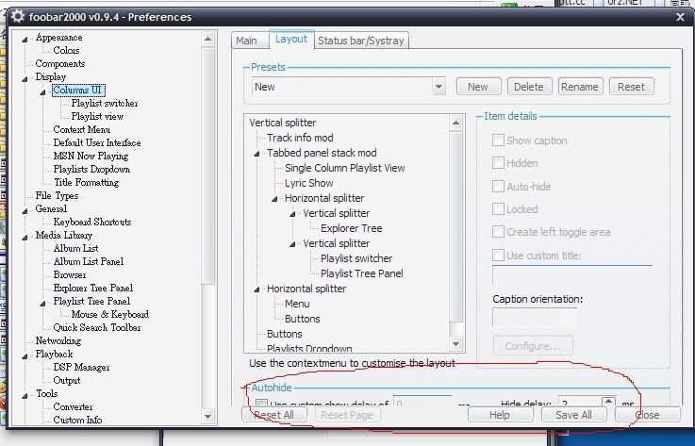Open the Status bar/Systray tab
The width and height of the screenshot is (695, 446).
[x=361, y=41]
